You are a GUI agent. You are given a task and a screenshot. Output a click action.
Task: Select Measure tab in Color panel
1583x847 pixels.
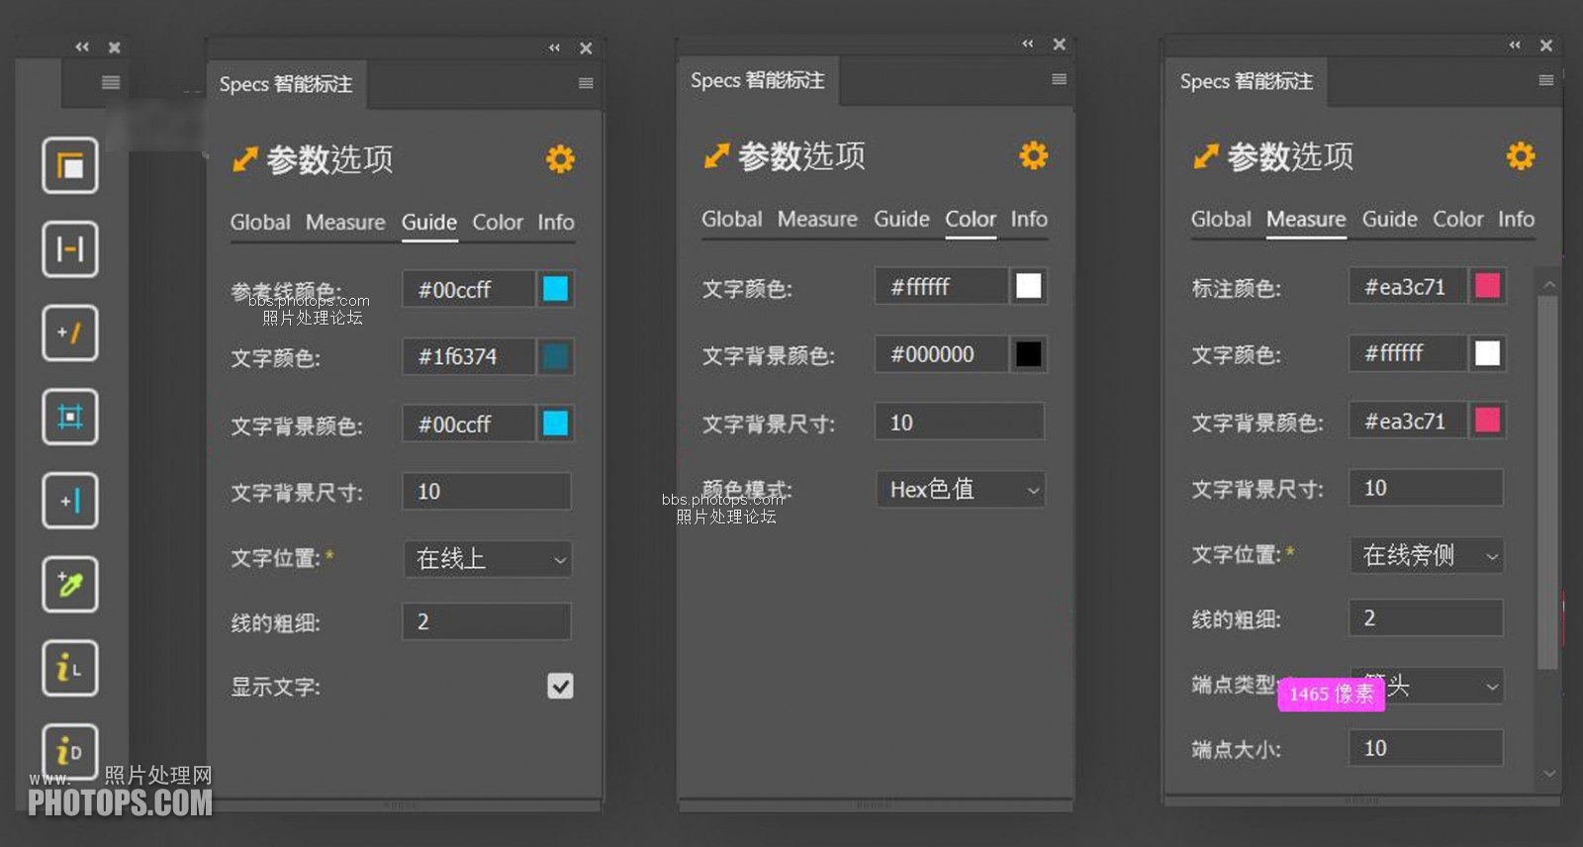coord(817,219)
